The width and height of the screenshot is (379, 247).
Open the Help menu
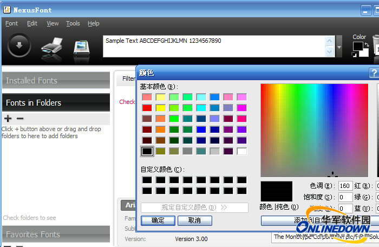tap(93, 23)
